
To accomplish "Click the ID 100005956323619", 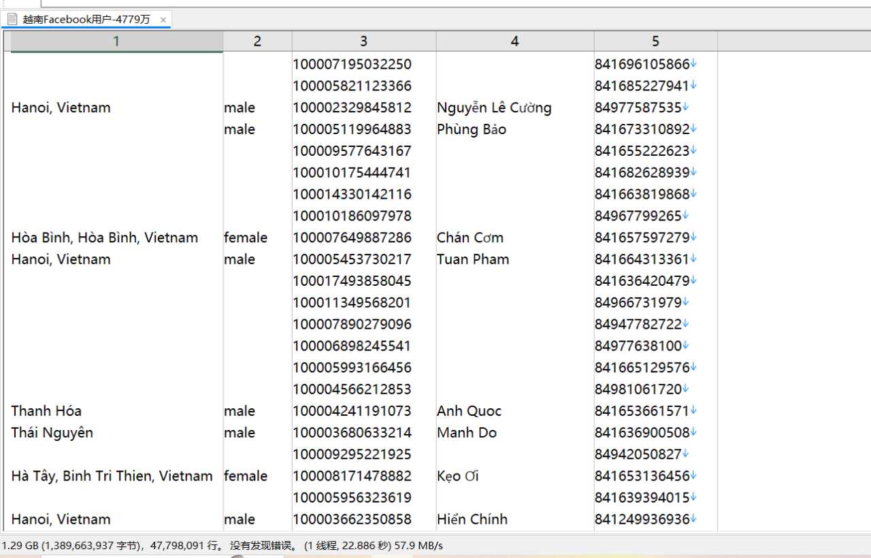I will tap(352, 497).
